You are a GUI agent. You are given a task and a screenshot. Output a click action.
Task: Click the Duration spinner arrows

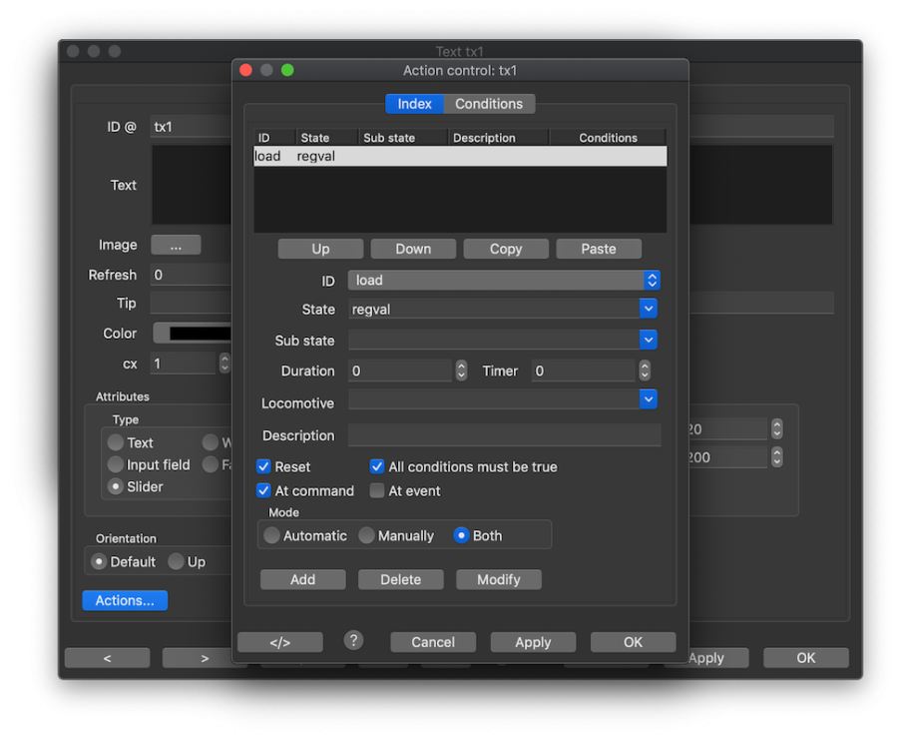point(461,370)
